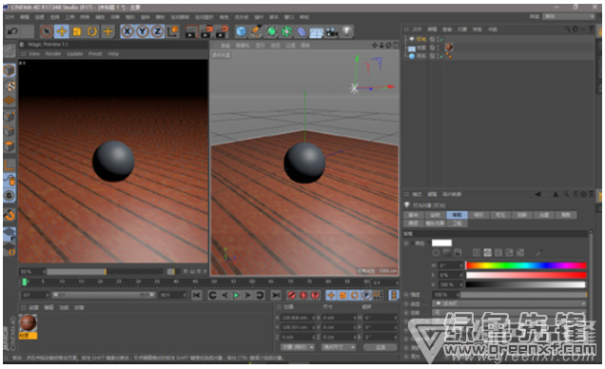Open the Floor grid object icon
This screenshot has height=369, width=605.
click(317, 32)
